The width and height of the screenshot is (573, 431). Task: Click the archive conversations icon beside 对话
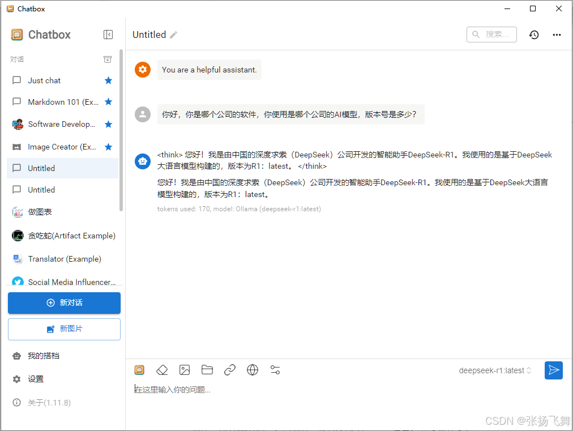point(108,59)
